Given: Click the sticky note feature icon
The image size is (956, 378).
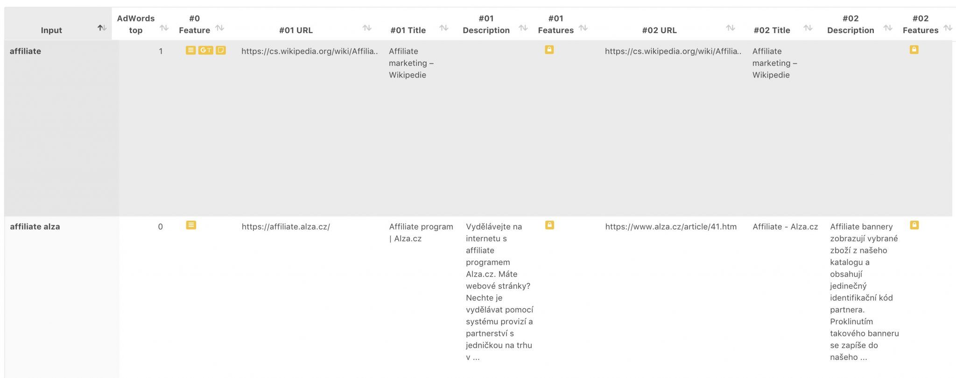Looking at the screenshot, I should (x=221, y=50).
